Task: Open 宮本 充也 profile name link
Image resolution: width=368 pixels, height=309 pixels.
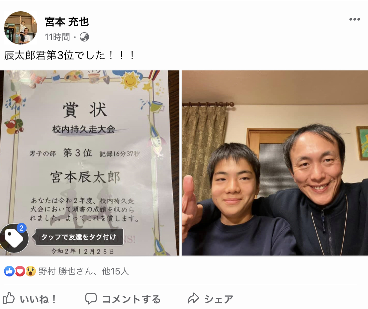Action: click(67, 22)
